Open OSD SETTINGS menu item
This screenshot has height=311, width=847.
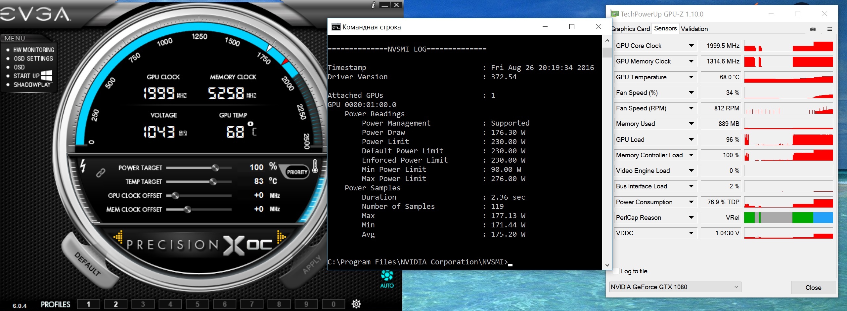[x=33, y=58]
